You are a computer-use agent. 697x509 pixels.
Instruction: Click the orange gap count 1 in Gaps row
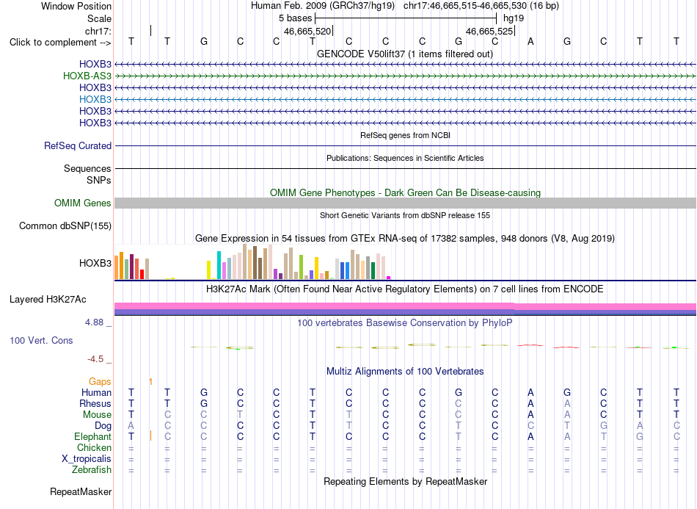(x=150, y=382)
